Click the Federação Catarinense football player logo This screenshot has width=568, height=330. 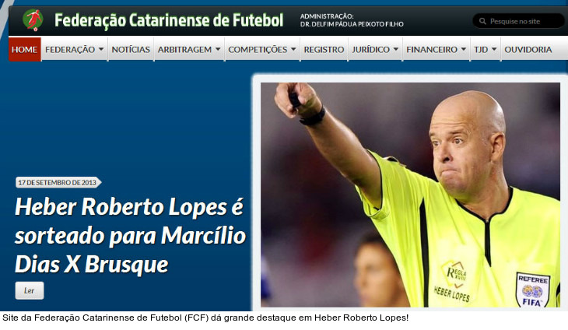click(x=33, y=20)
